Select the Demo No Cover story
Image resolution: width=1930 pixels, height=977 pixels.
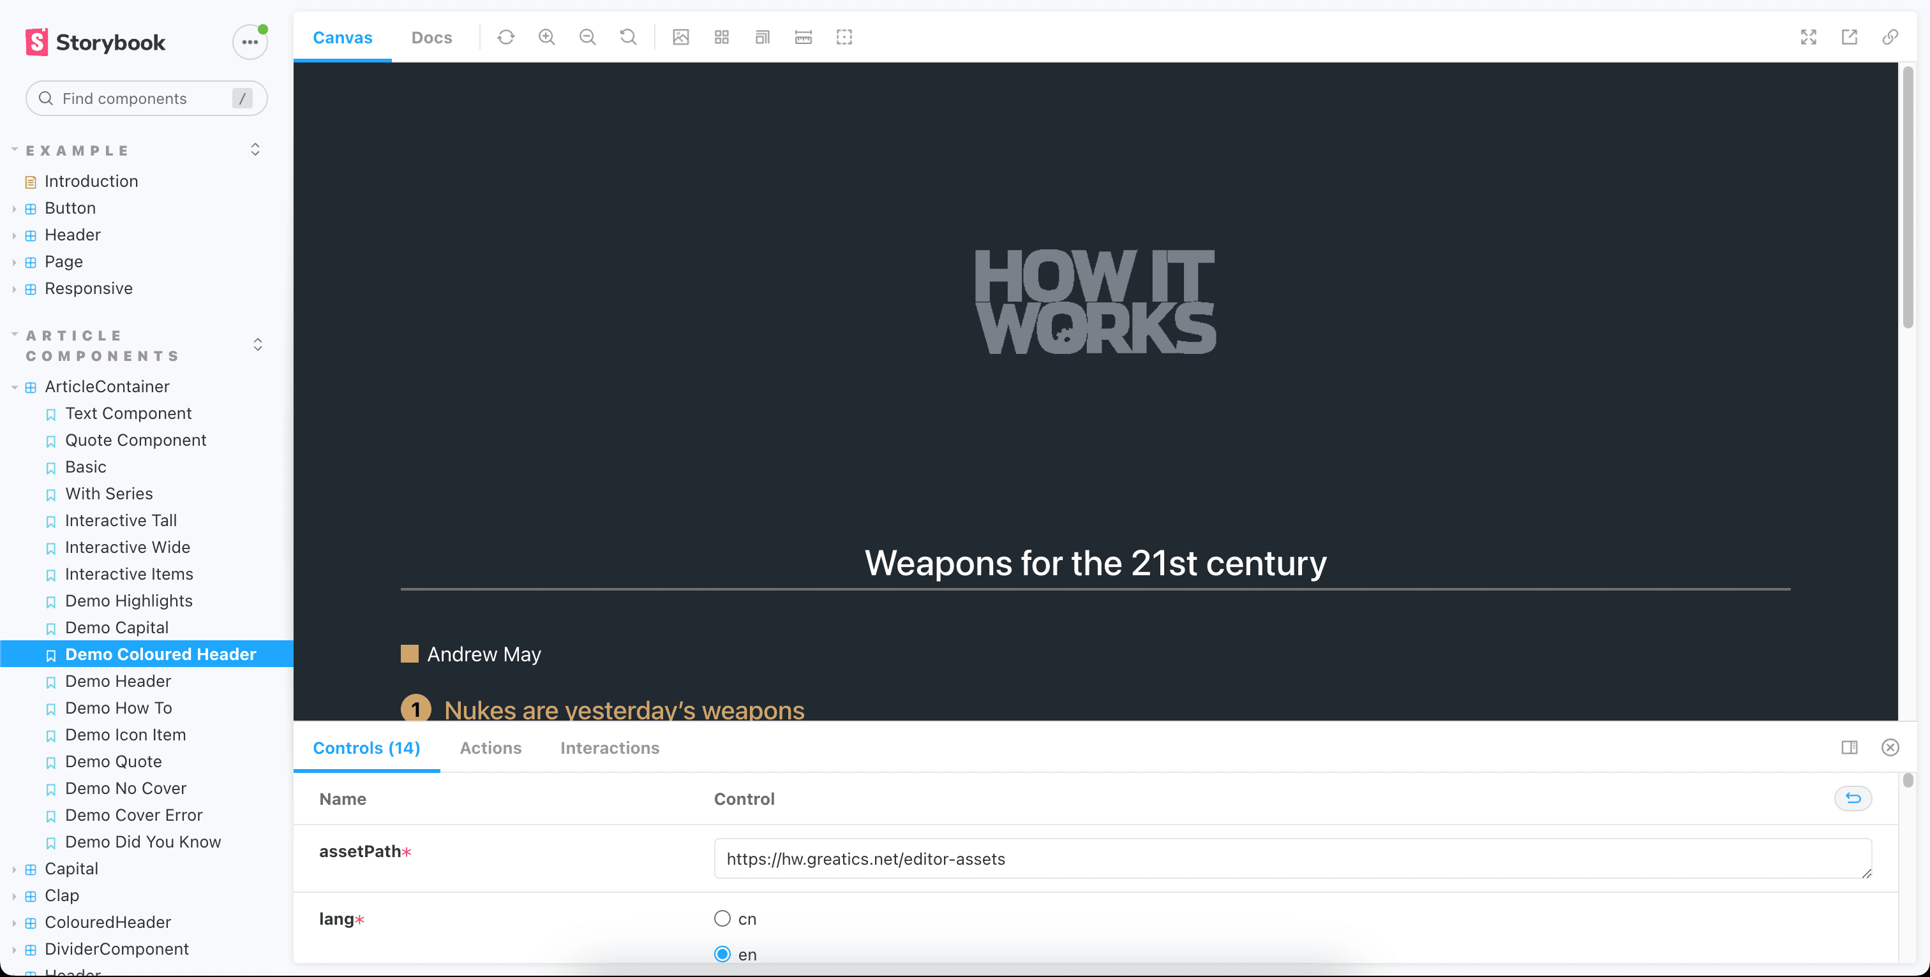126,789
